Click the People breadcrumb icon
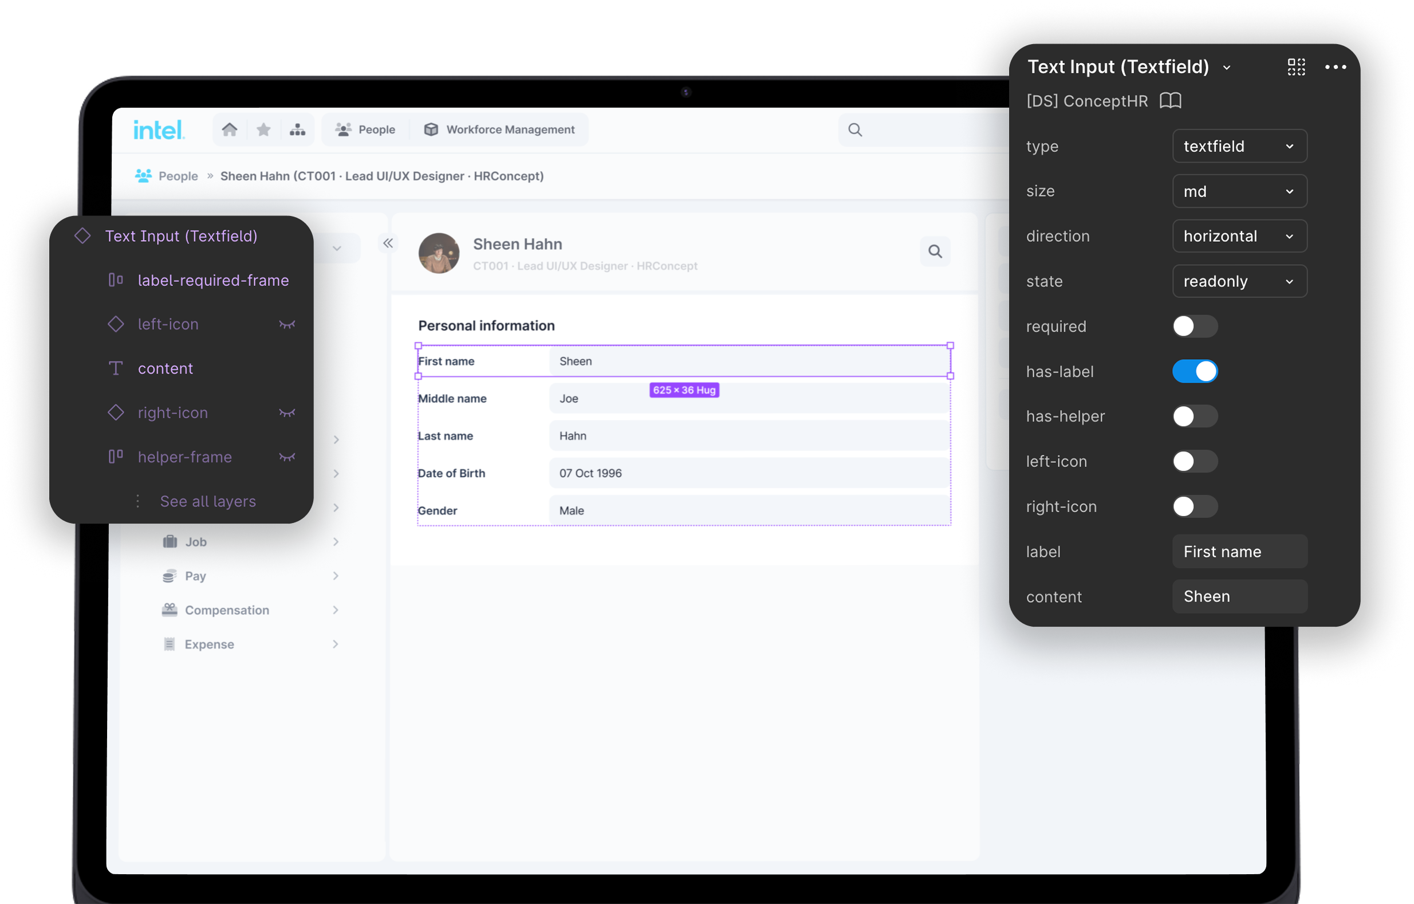 [143, 176]
